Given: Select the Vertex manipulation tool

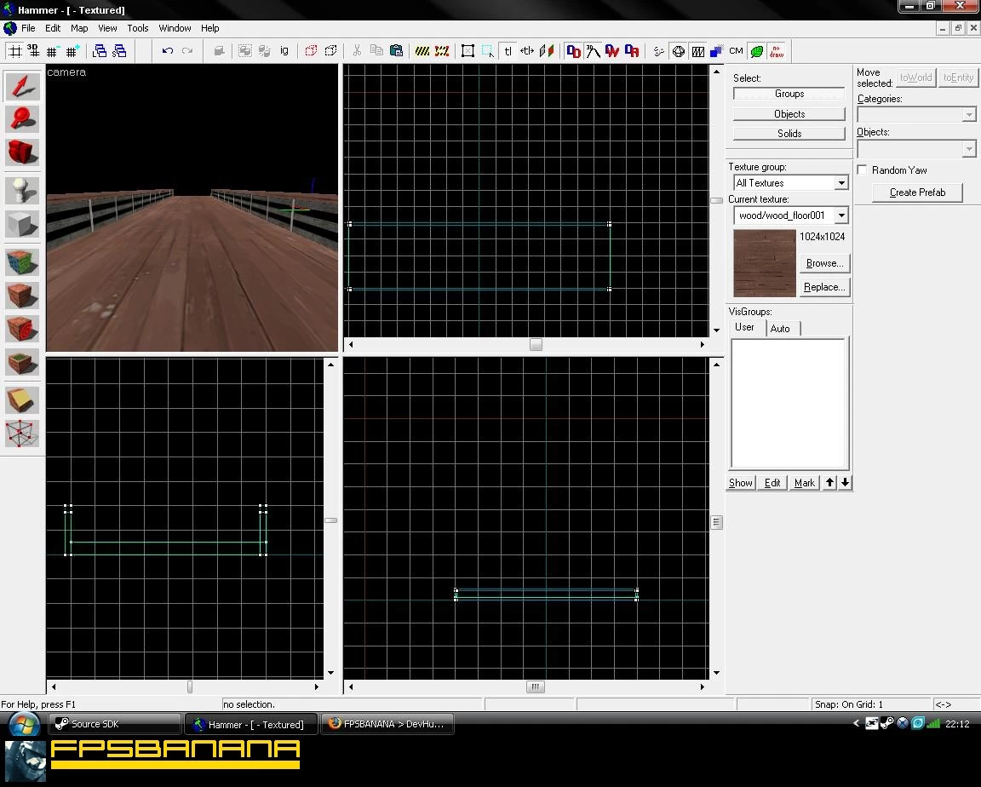Looking at the screenshot, I should pos(22,434).
